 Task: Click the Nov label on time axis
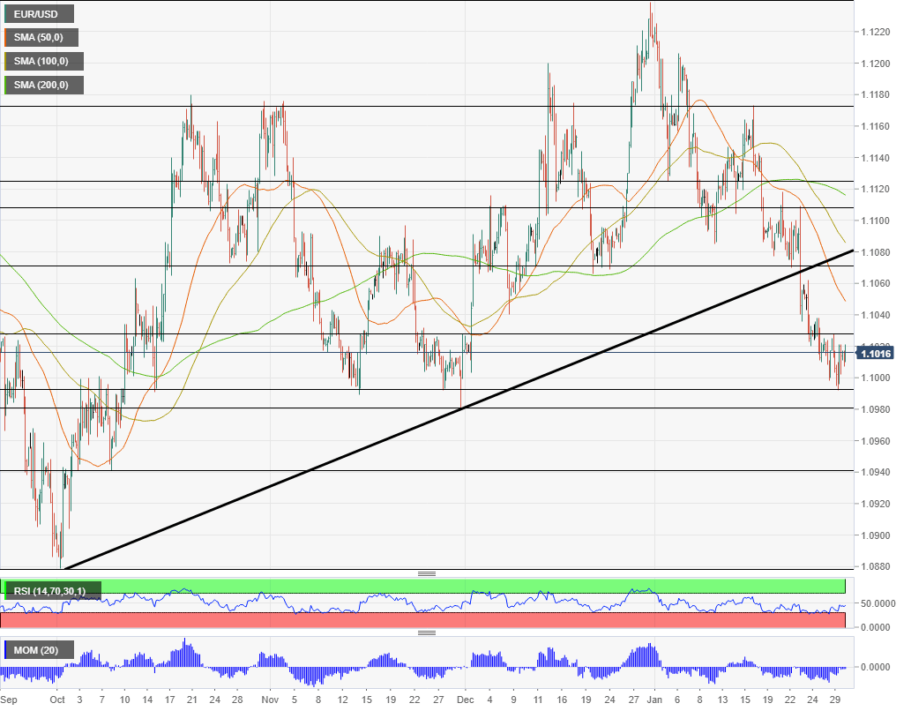pyautogui.click(x=270, y=700)
